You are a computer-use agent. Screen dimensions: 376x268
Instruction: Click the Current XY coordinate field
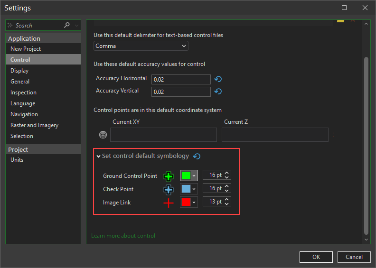tap(163, 135)
